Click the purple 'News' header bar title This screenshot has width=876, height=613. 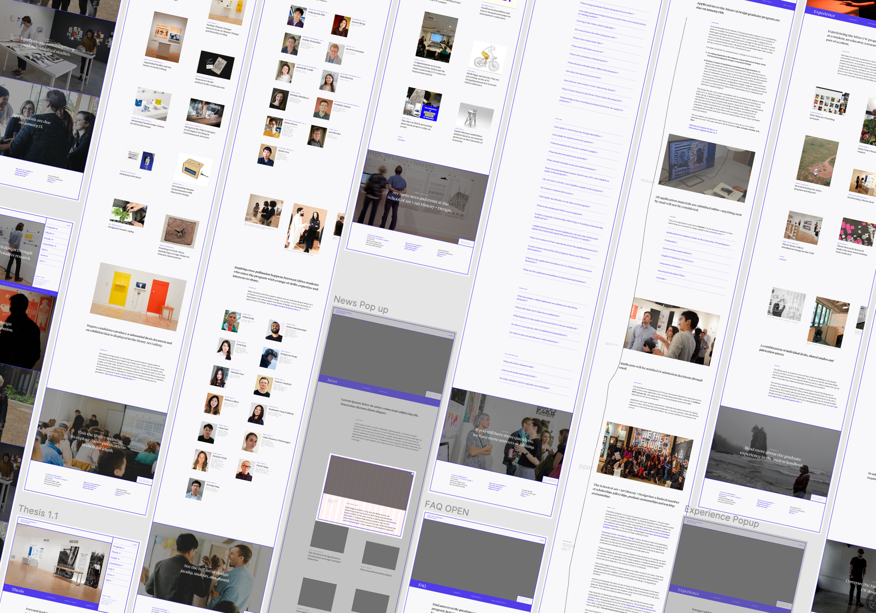coord(332,381)
